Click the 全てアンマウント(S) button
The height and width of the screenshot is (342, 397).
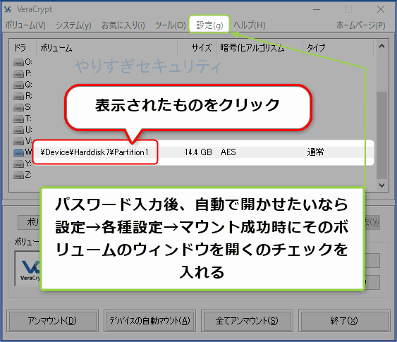click(247, 321)
